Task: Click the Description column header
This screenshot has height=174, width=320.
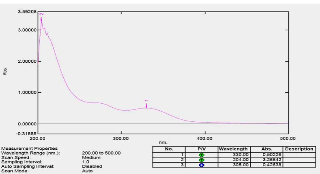Action: [x=299, y=149]
